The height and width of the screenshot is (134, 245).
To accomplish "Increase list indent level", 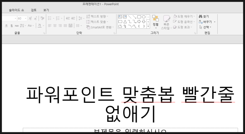I will (73, 18).
